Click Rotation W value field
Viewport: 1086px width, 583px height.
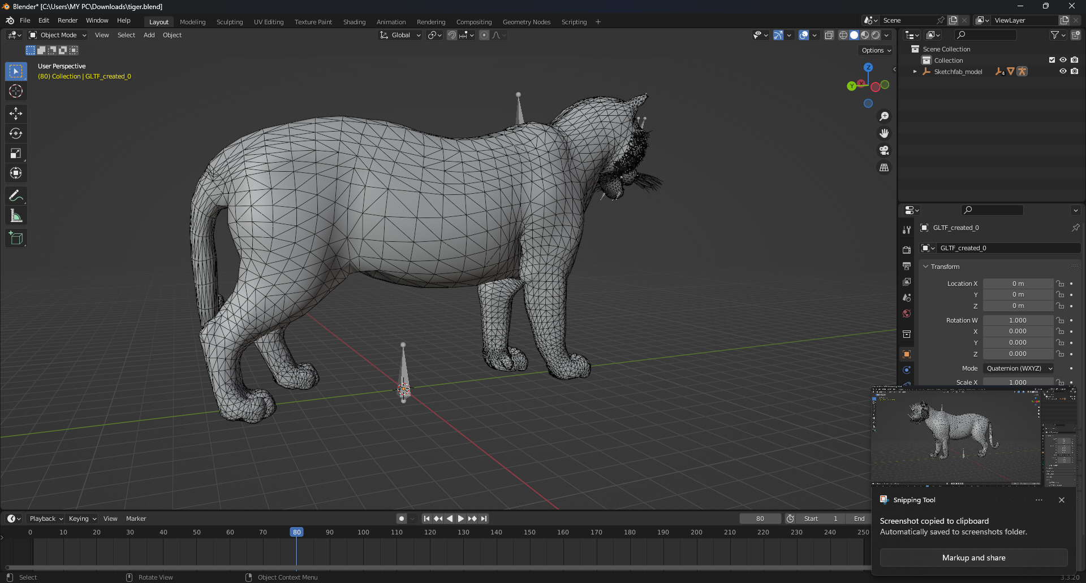[1018, 320]
